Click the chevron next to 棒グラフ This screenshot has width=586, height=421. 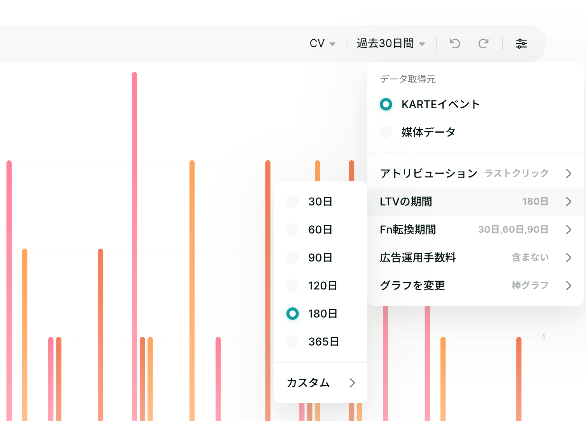pos(568,286)
